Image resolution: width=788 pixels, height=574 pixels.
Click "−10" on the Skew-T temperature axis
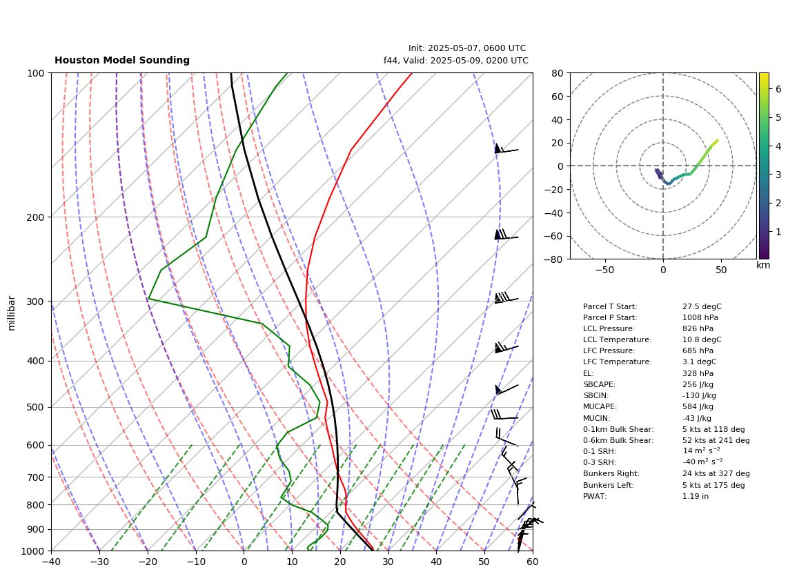pyautogui.click(x=196, y=562)
